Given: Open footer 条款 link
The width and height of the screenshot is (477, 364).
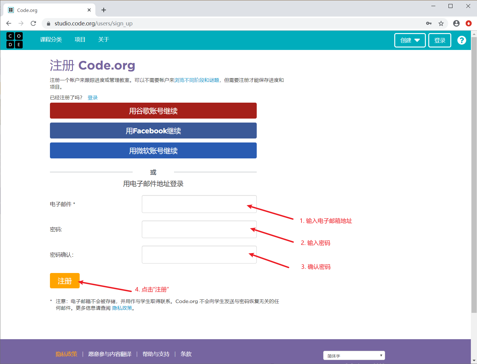Looking at the screenshot, I should click(186, 354).
